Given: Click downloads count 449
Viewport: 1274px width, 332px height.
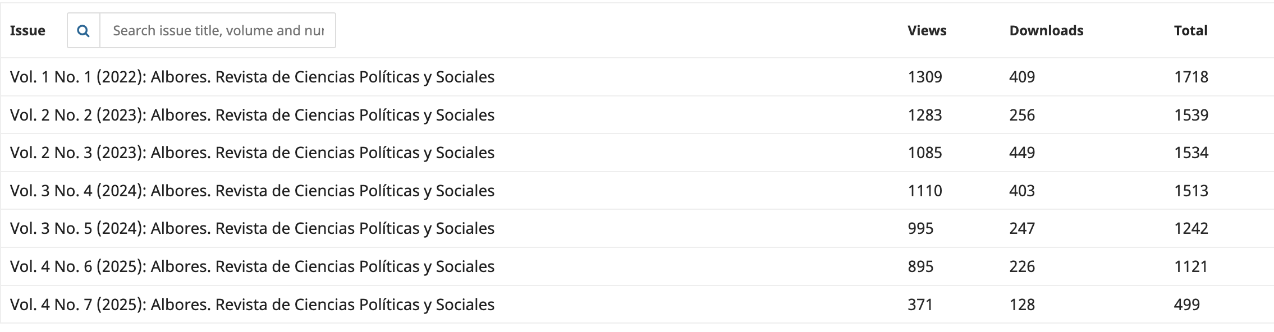Looking at the screenshot, I should click(1022, 153).
